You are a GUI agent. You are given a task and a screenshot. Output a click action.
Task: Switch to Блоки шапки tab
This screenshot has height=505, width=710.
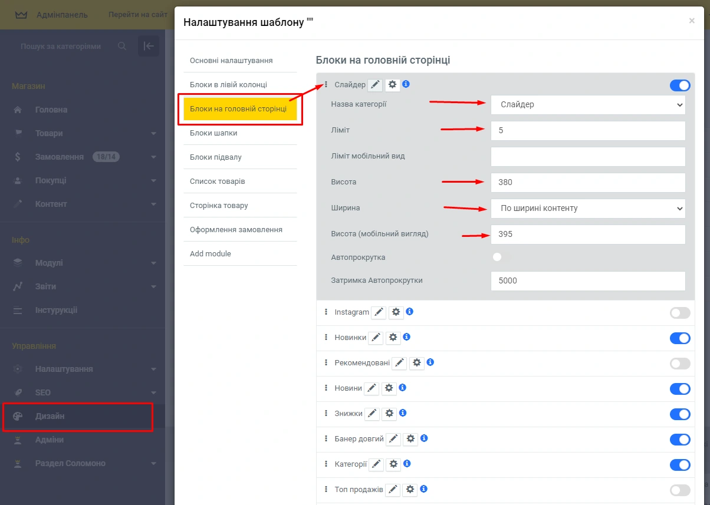pos(213,133)
